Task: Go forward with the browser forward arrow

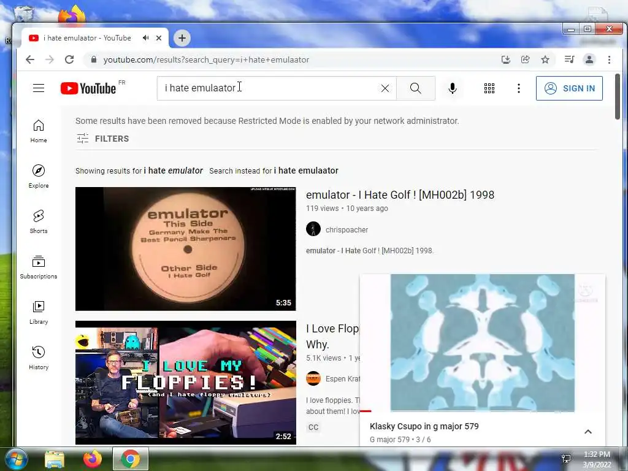Action: pos(50,59)
